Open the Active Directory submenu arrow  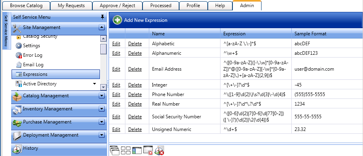click(x=94, y=84)
